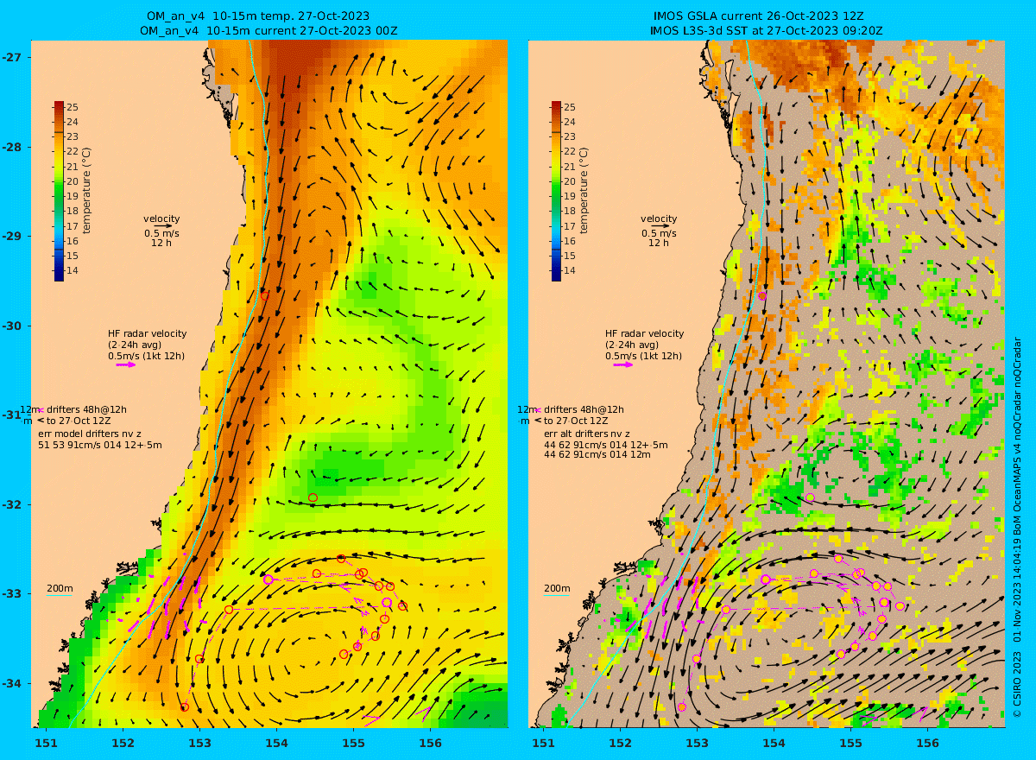Click right panel 'temperature (°C)' colorbar label
The width and height of the screenshot is (1036, 760).
[584, 191]
